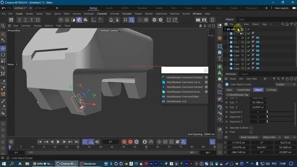Viewport: 297px width, 167px height.
Task: Open the MoGraph menu
Action: (x=89, y=13)
